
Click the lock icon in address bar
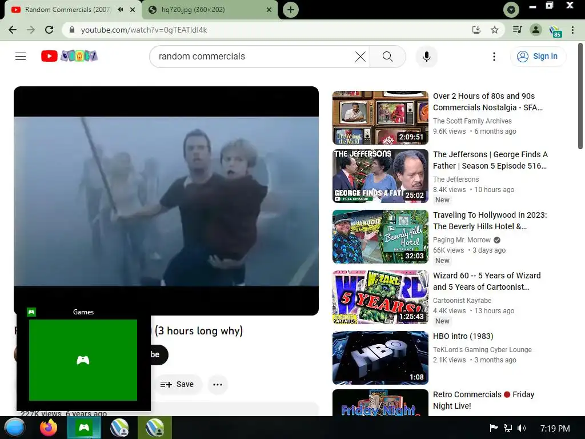coord(72,30)
